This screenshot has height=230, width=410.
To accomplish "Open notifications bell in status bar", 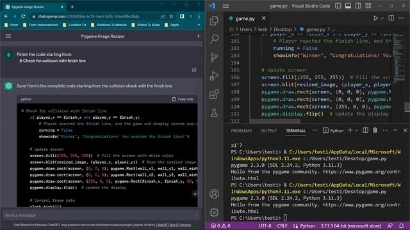I will pyautogui.click(x=402, y=226).
